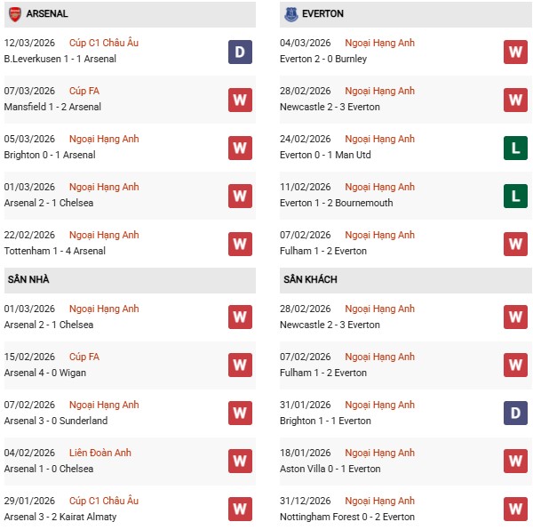Open the SÂN KHÁCH away matches section
The width and height of the screenshot is (533, 530).
click(310, 280)
